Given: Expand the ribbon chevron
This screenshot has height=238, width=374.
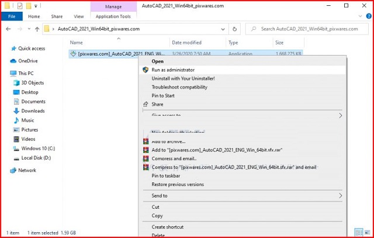Looking at the screenshot, I should coord(360,16).
